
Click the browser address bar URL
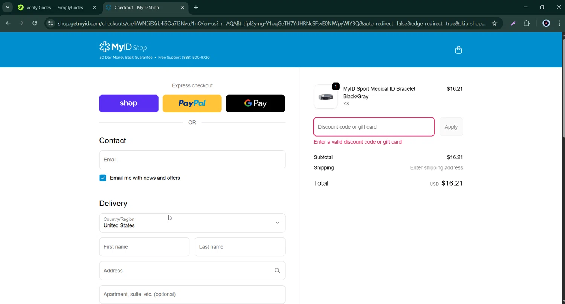pyautogui.click(x=272, y=23)
